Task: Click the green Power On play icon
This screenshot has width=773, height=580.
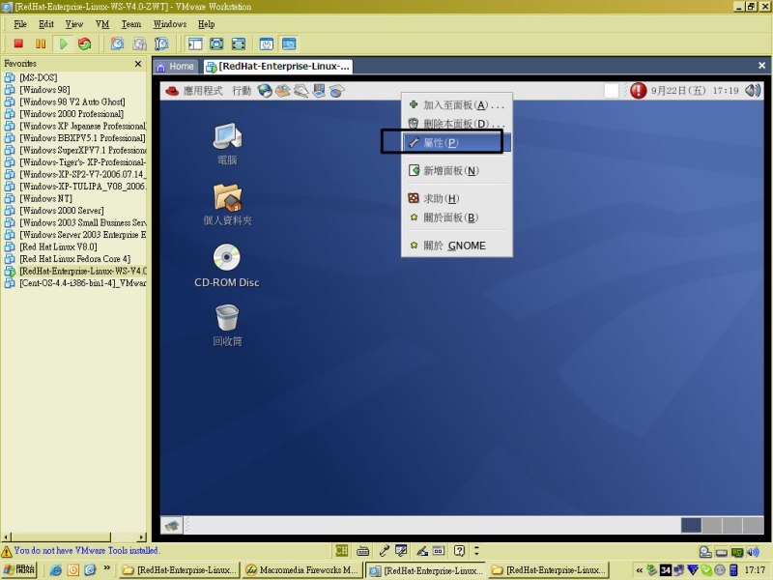Action: [63, 43]
